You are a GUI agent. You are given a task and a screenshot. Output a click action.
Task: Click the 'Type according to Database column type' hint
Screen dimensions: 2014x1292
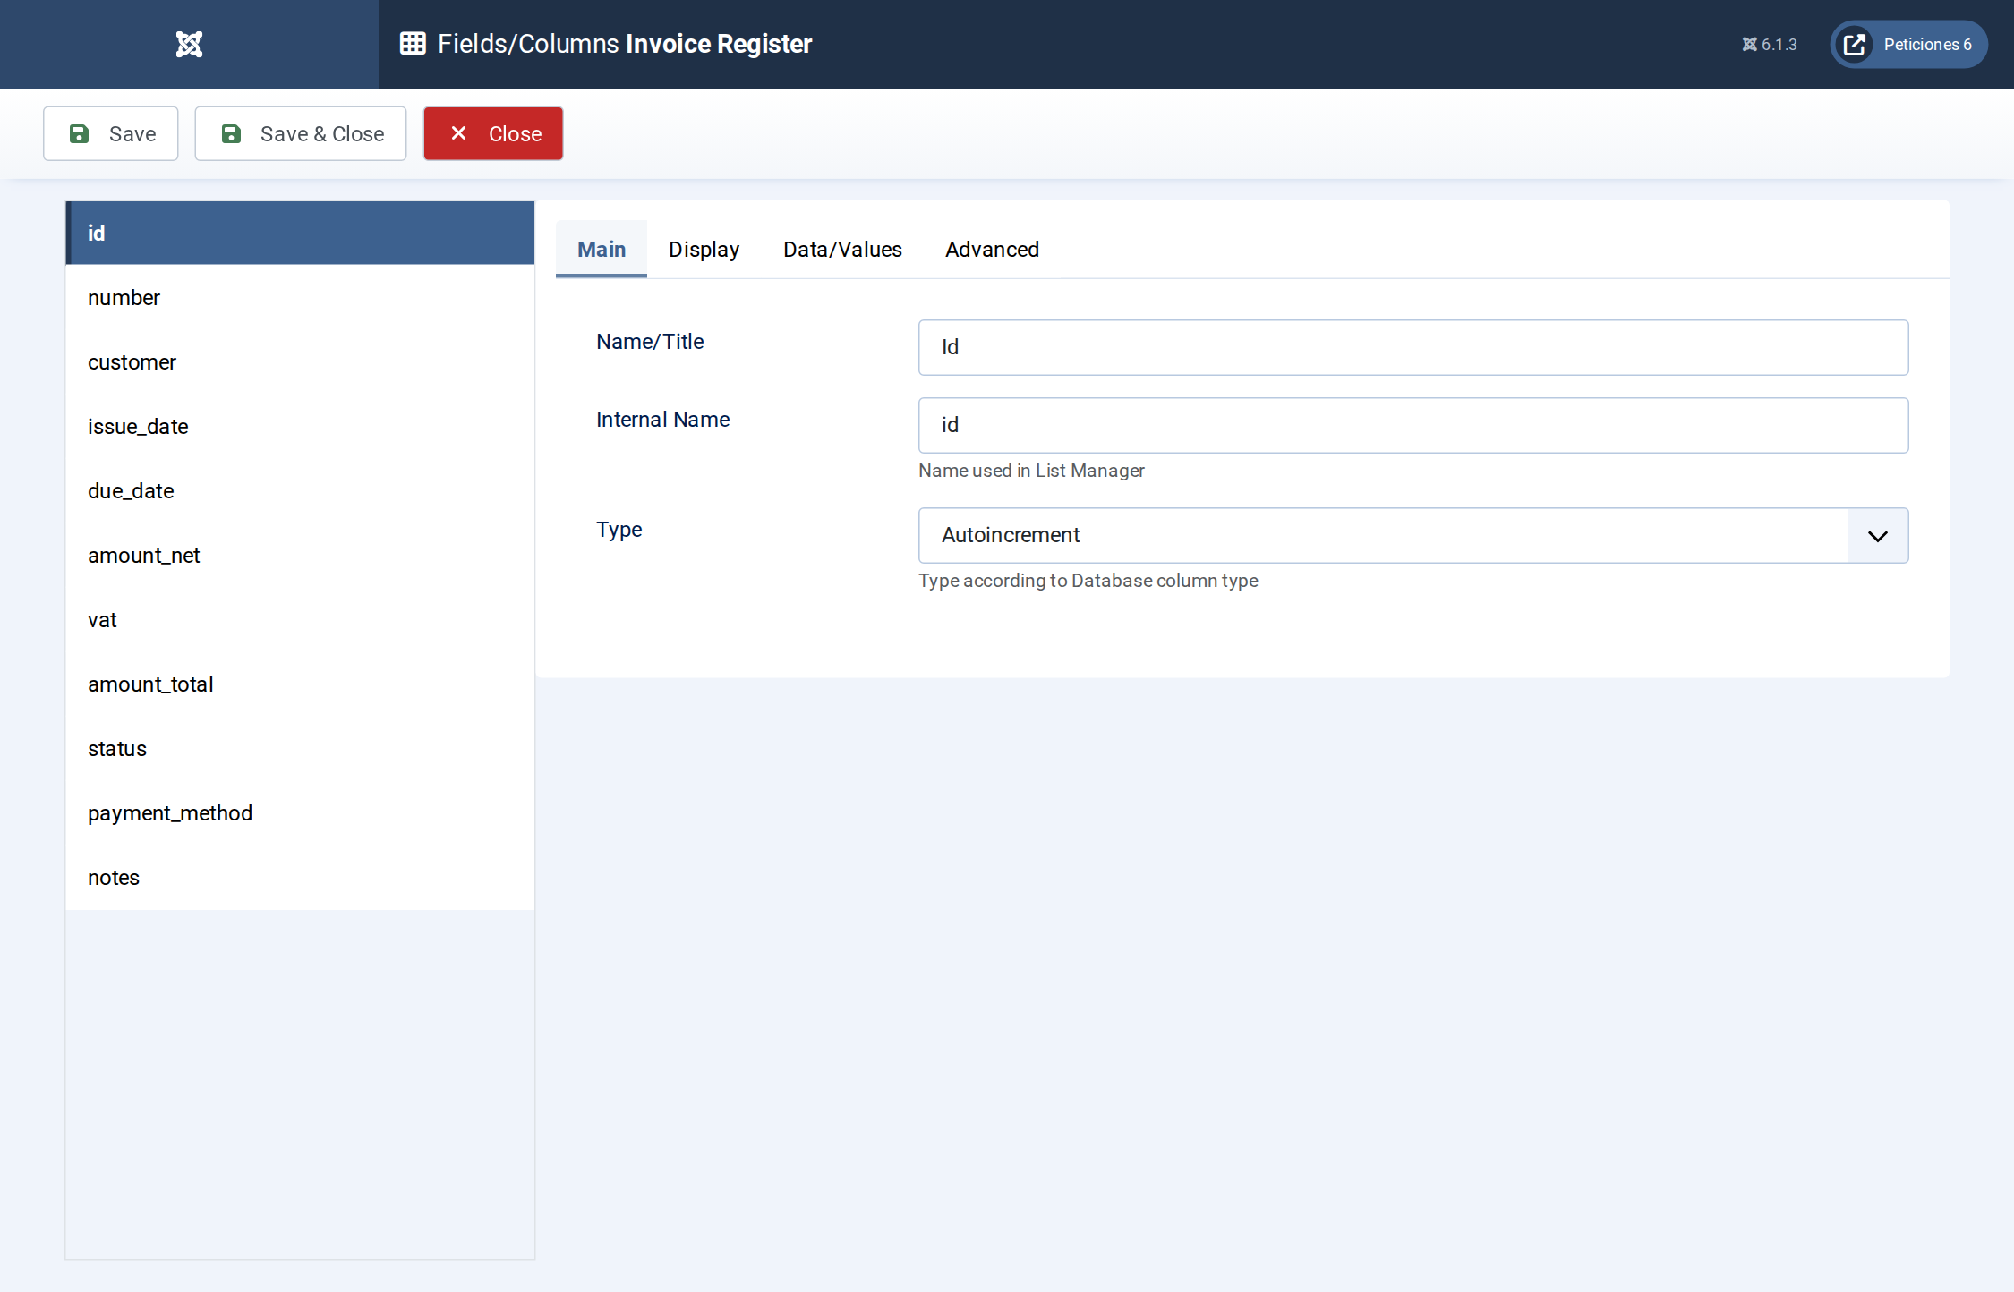click(1088, 580)
